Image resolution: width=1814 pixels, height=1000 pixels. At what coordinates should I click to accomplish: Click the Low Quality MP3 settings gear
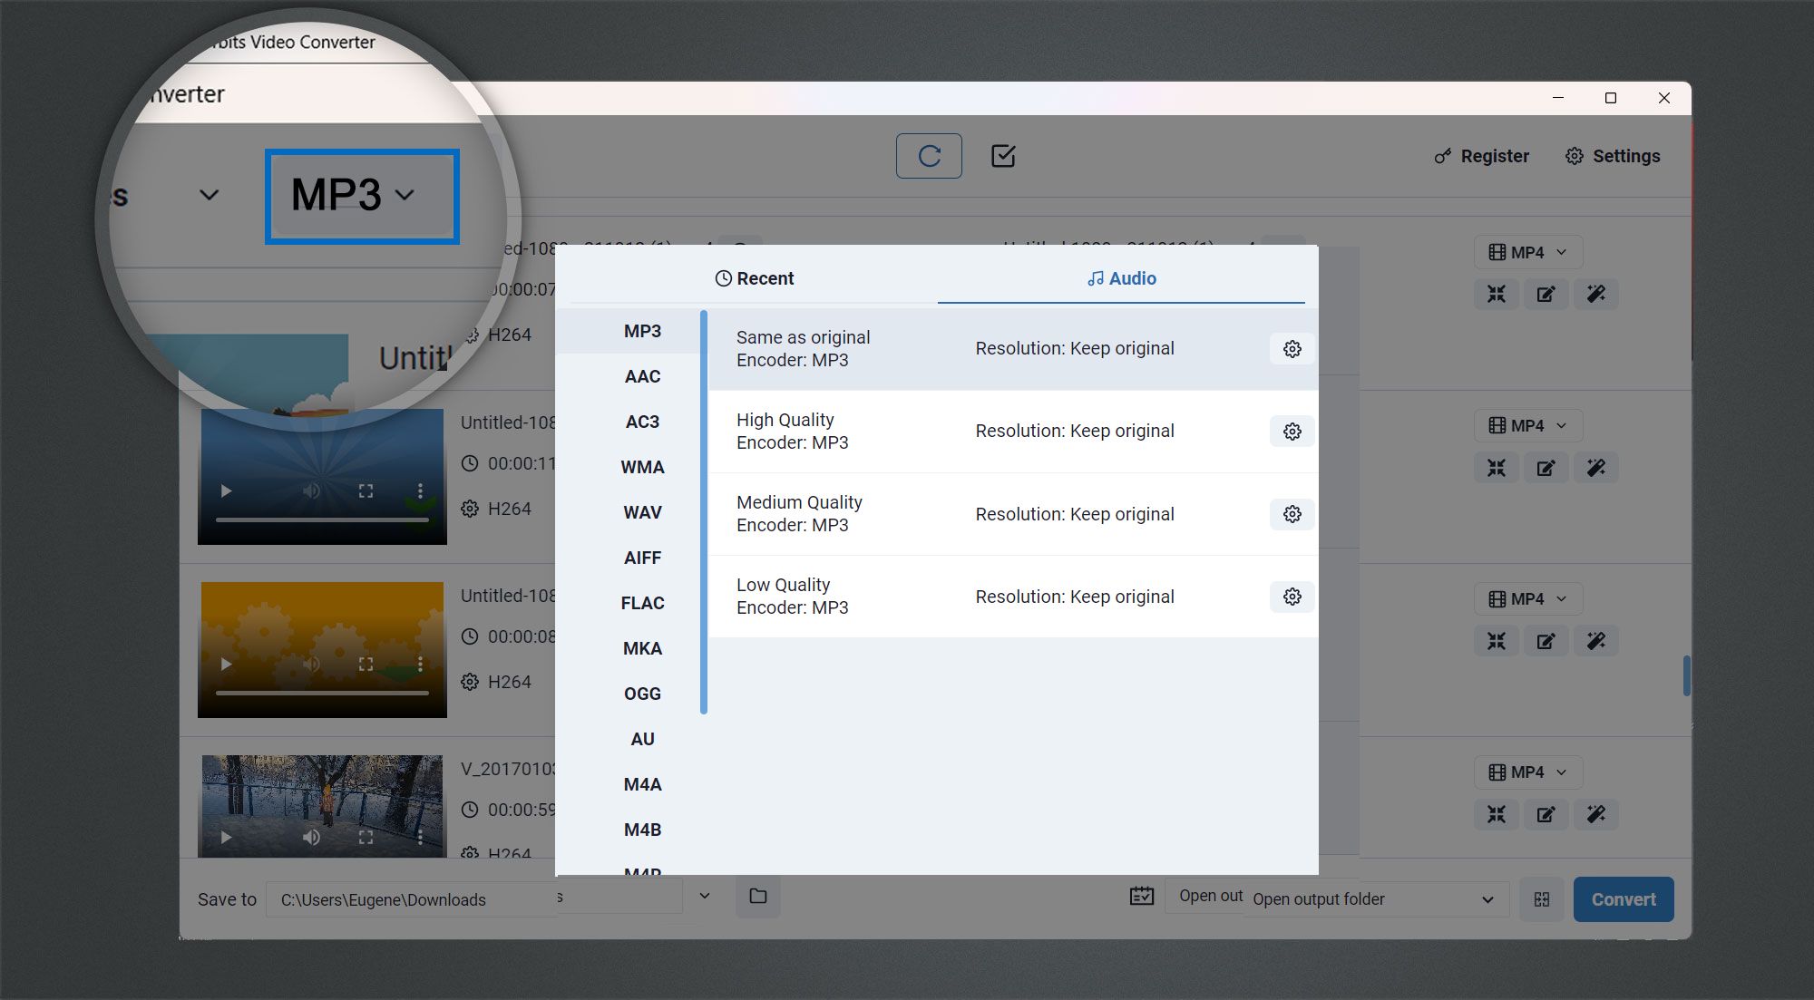(1291, 596)
